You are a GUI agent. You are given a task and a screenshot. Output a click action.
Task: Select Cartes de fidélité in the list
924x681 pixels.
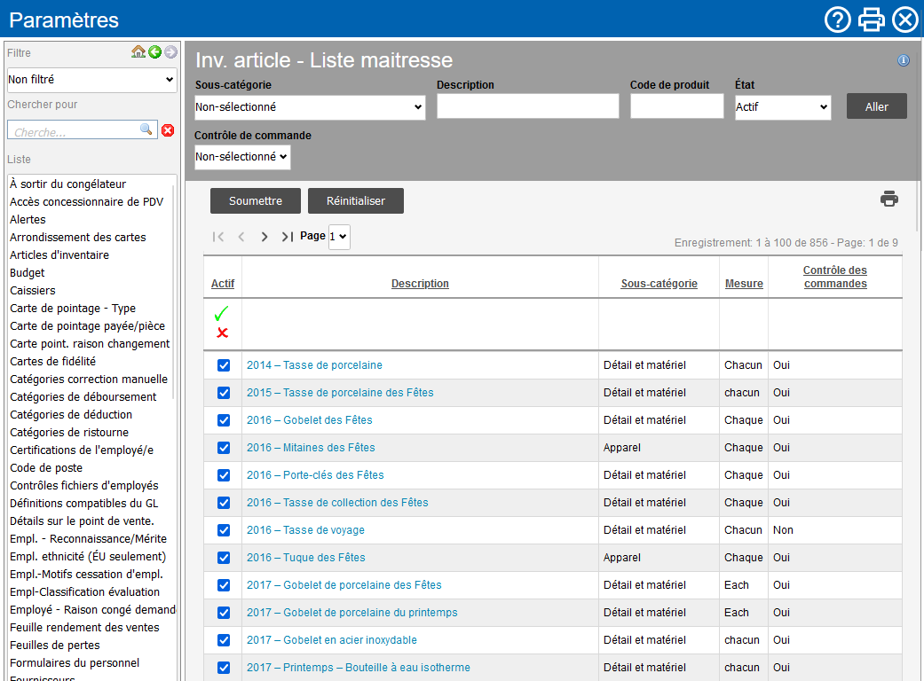point(52,361)
